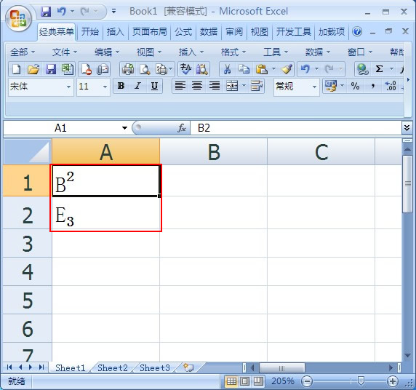Image resolution: width=416 pixels, height=390 pixels.
Task: Open the 编辑 menu
Action: 107,52
